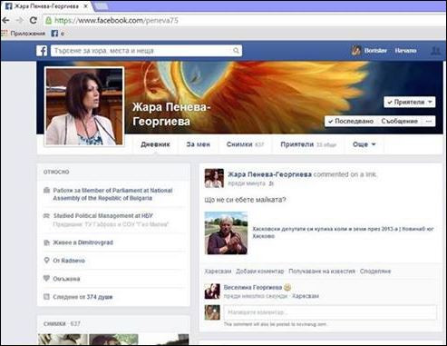This screenshot has width=447, height=346.
Task: Open the Radnevo hometown link
Action: coord(73,261)
